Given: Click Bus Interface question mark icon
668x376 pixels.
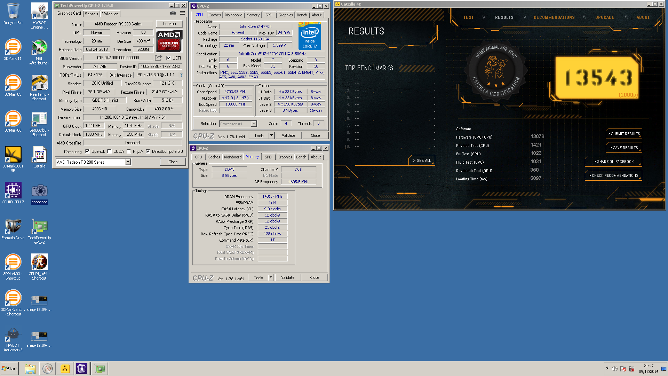Looking at the screenshot, I should (x=181, y=75).
